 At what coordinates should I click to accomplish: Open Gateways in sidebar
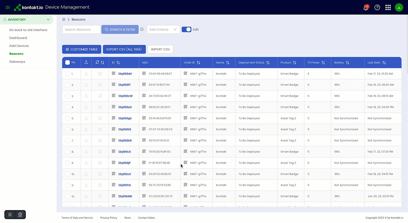pyautogui.click(x=17, y=62)
